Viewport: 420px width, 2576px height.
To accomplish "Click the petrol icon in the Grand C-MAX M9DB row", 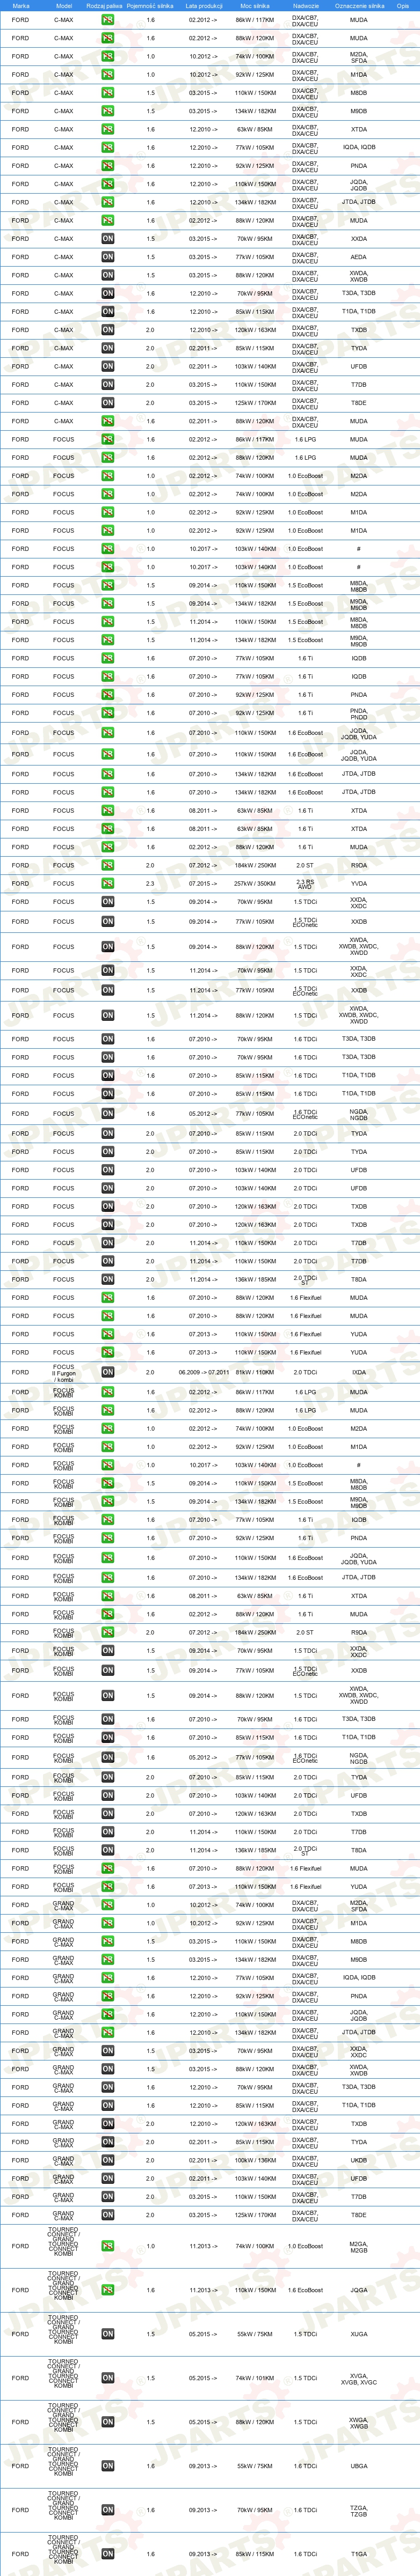I will 107,1960.
